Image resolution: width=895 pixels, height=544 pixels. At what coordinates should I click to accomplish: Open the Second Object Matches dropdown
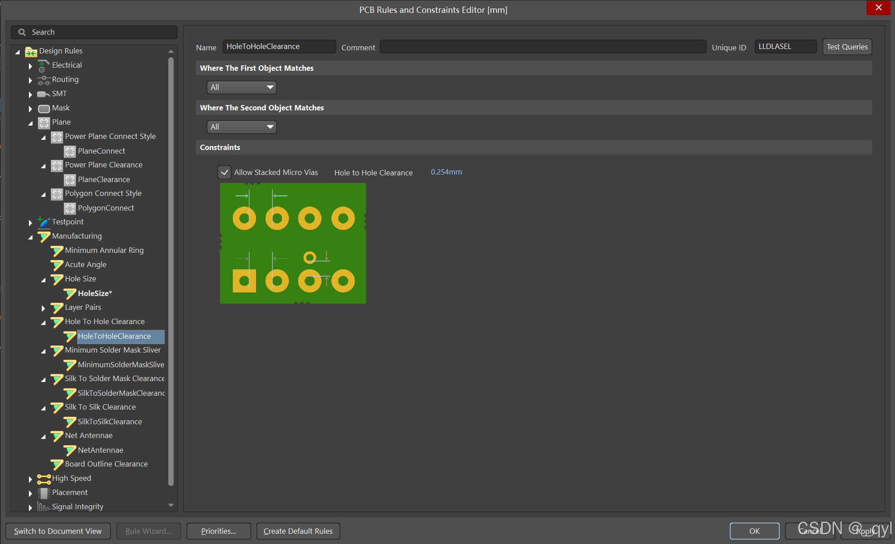click(241, 127)
